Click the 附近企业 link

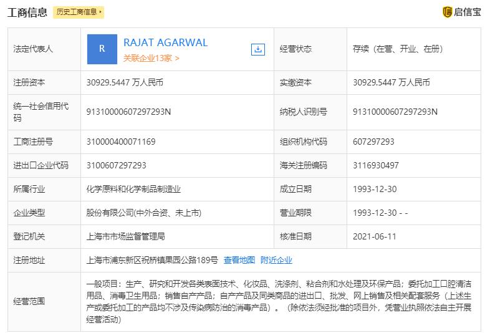[276, 260]
